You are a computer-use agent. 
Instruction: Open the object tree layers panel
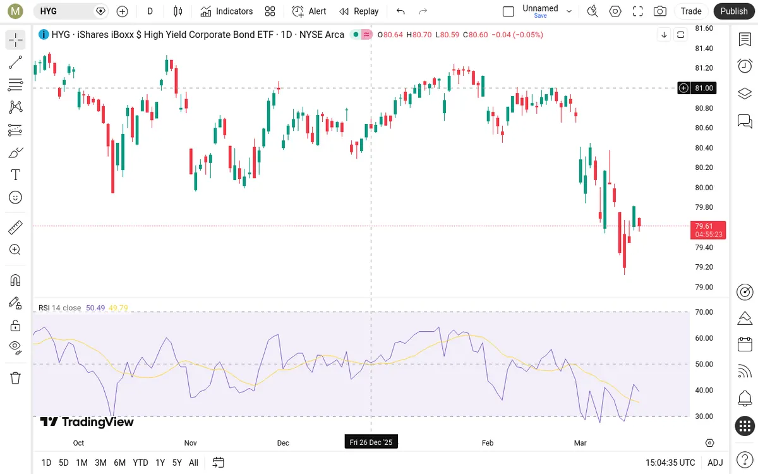[x=745, y=94]
